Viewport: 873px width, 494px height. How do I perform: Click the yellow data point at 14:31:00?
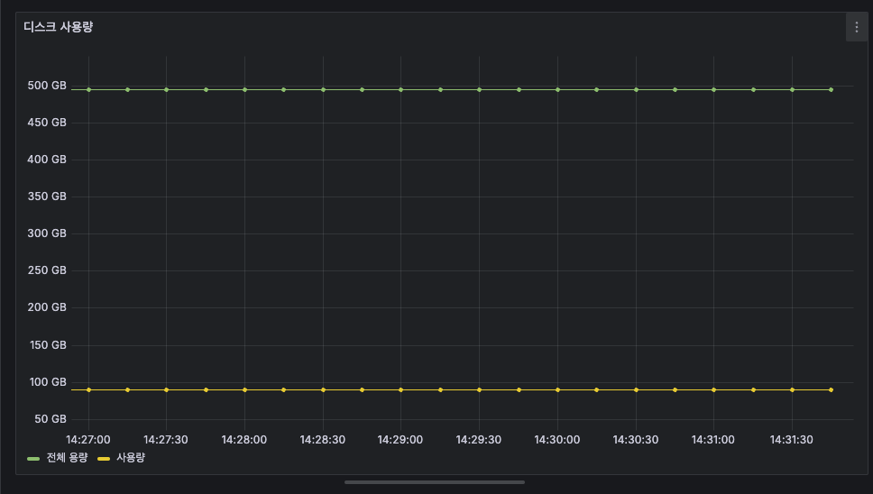[x=713, y=390]
